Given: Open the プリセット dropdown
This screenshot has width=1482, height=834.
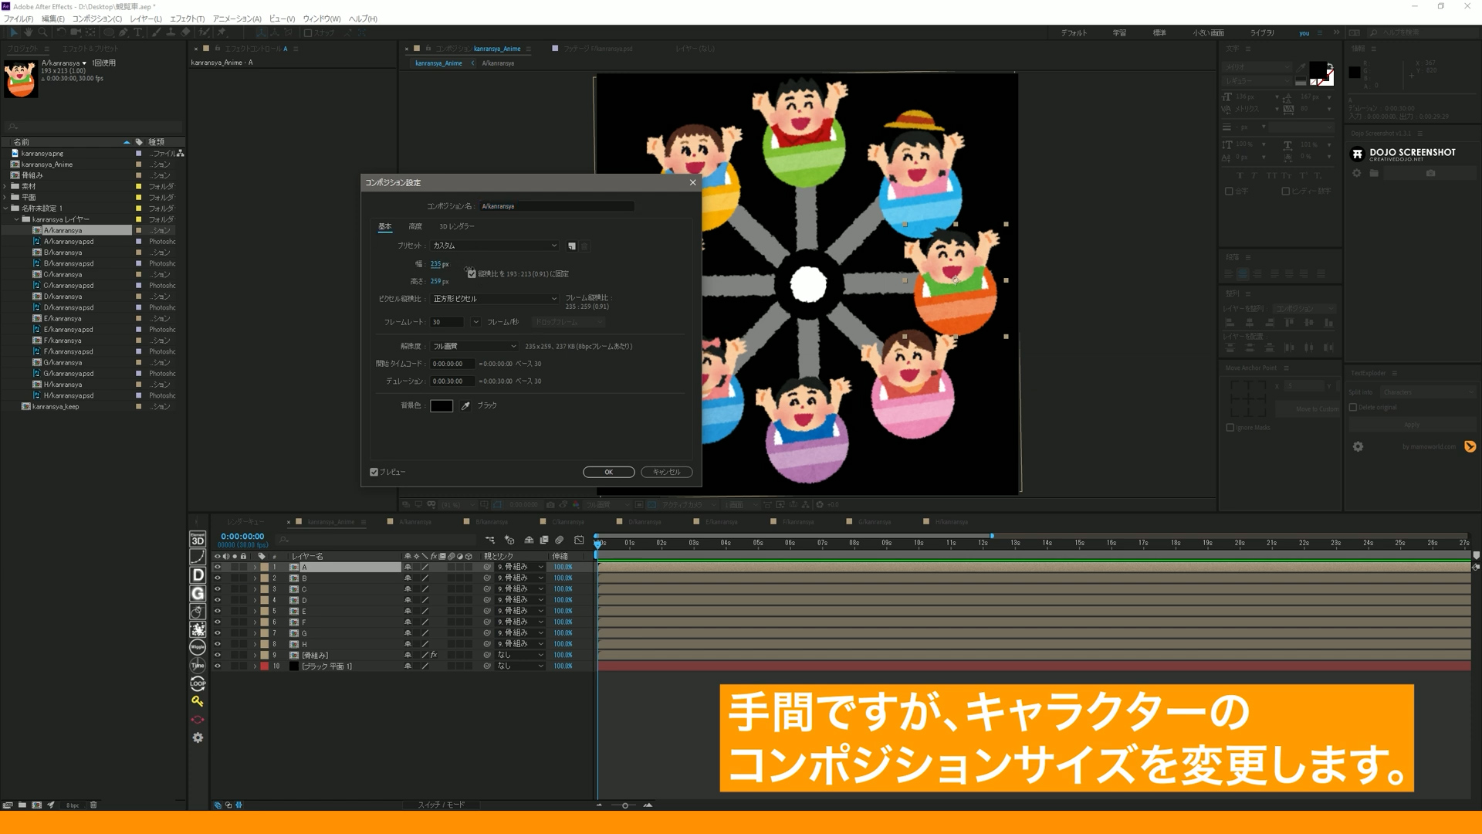Looking at the screenshot, I should pyautogui.click(x=494, y=245).
